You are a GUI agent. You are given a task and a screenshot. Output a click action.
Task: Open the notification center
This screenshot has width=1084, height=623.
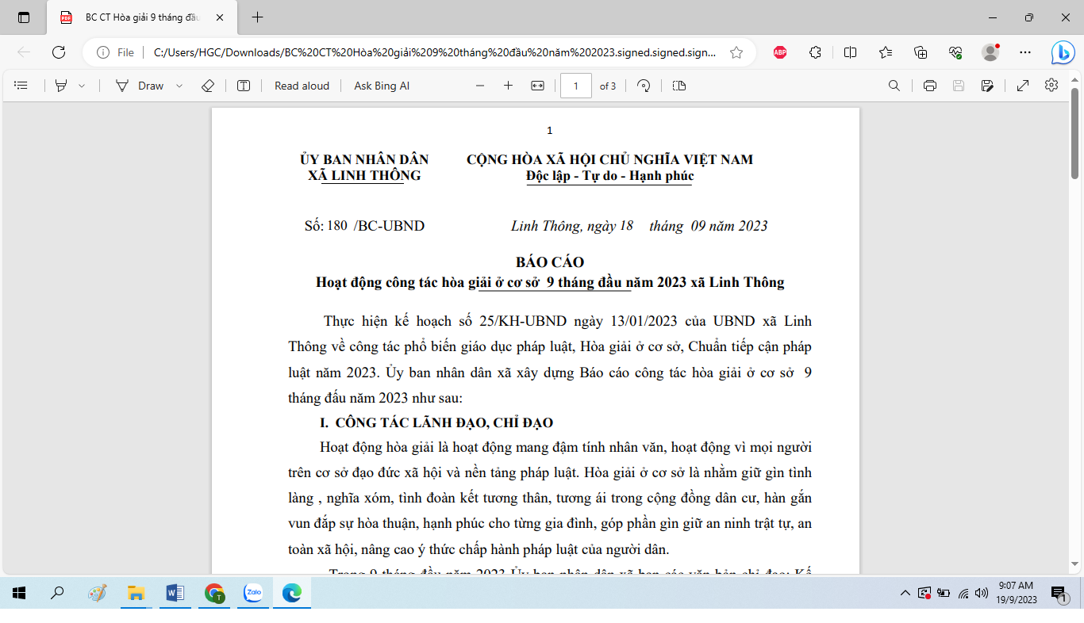[x=1059, y=593]
